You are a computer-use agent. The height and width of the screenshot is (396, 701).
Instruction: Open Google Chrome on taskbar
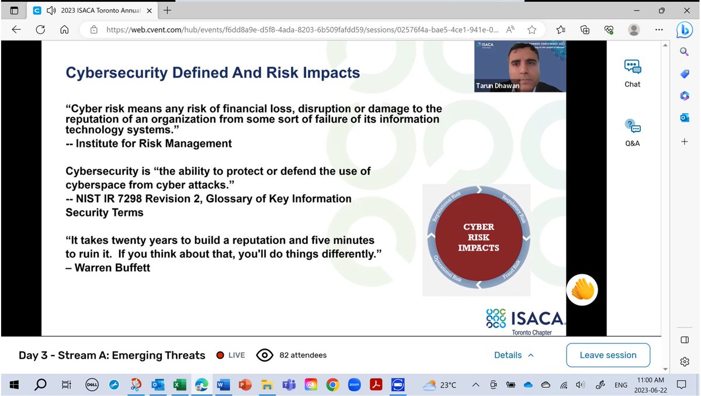click(332, 385)
